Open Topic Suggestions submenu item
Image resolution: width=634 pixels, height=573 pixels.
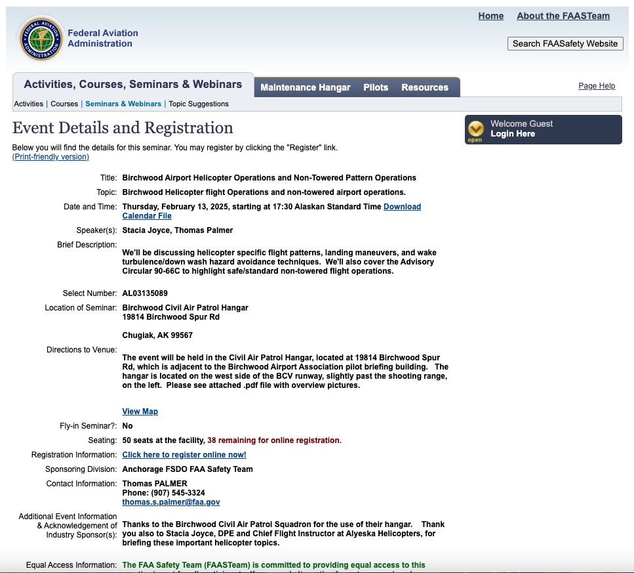point(199,104)
